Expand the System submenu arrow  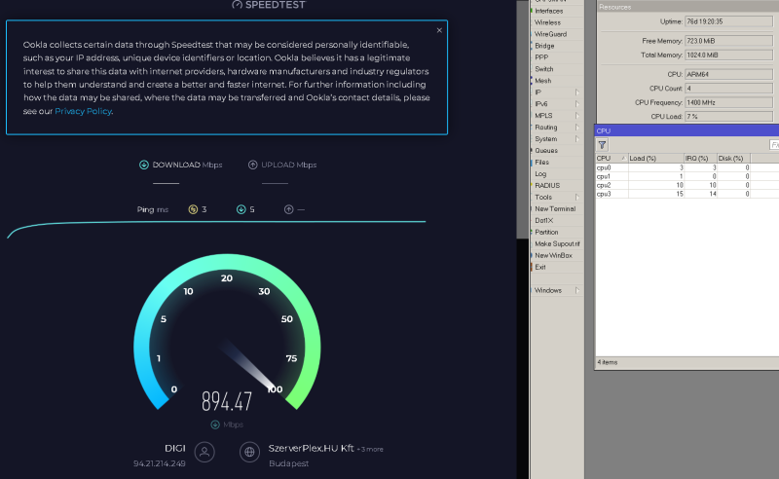(577, 138)
